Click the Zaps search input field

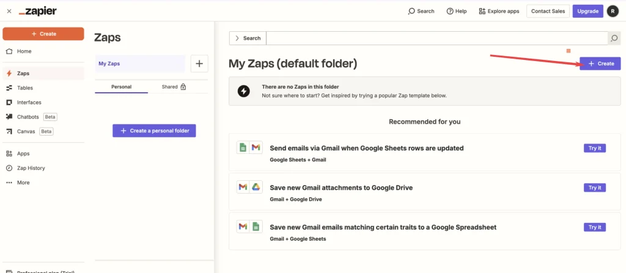pos(436,38)
